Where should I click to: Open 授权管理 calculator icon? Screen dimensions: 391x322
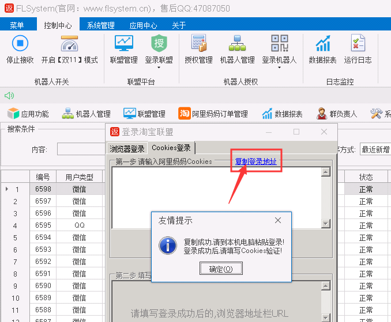[x=199, y=43]
